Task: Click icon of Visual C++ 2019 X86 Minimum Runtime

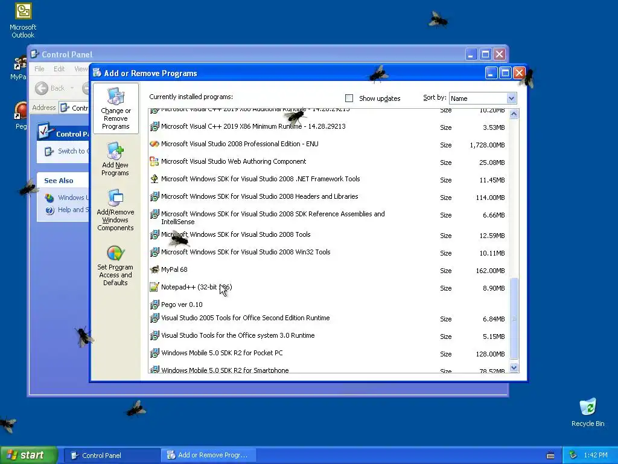Action: (x=154, y=127)
